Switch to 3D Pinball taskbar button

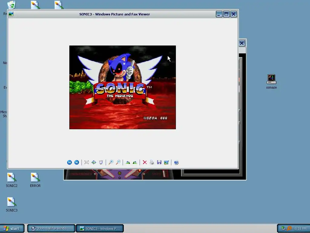[x=51, y=228]
